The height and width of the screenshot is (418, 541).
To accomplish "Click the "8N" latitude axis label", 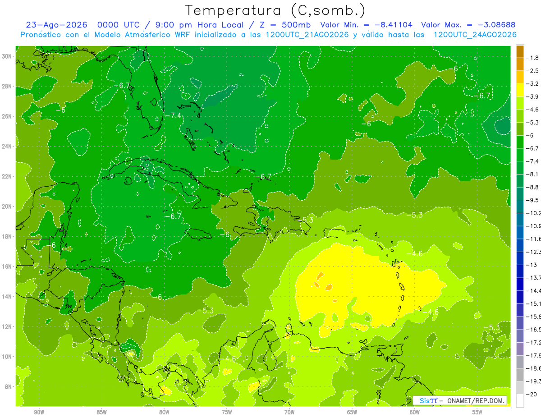I will click(9, 386).
